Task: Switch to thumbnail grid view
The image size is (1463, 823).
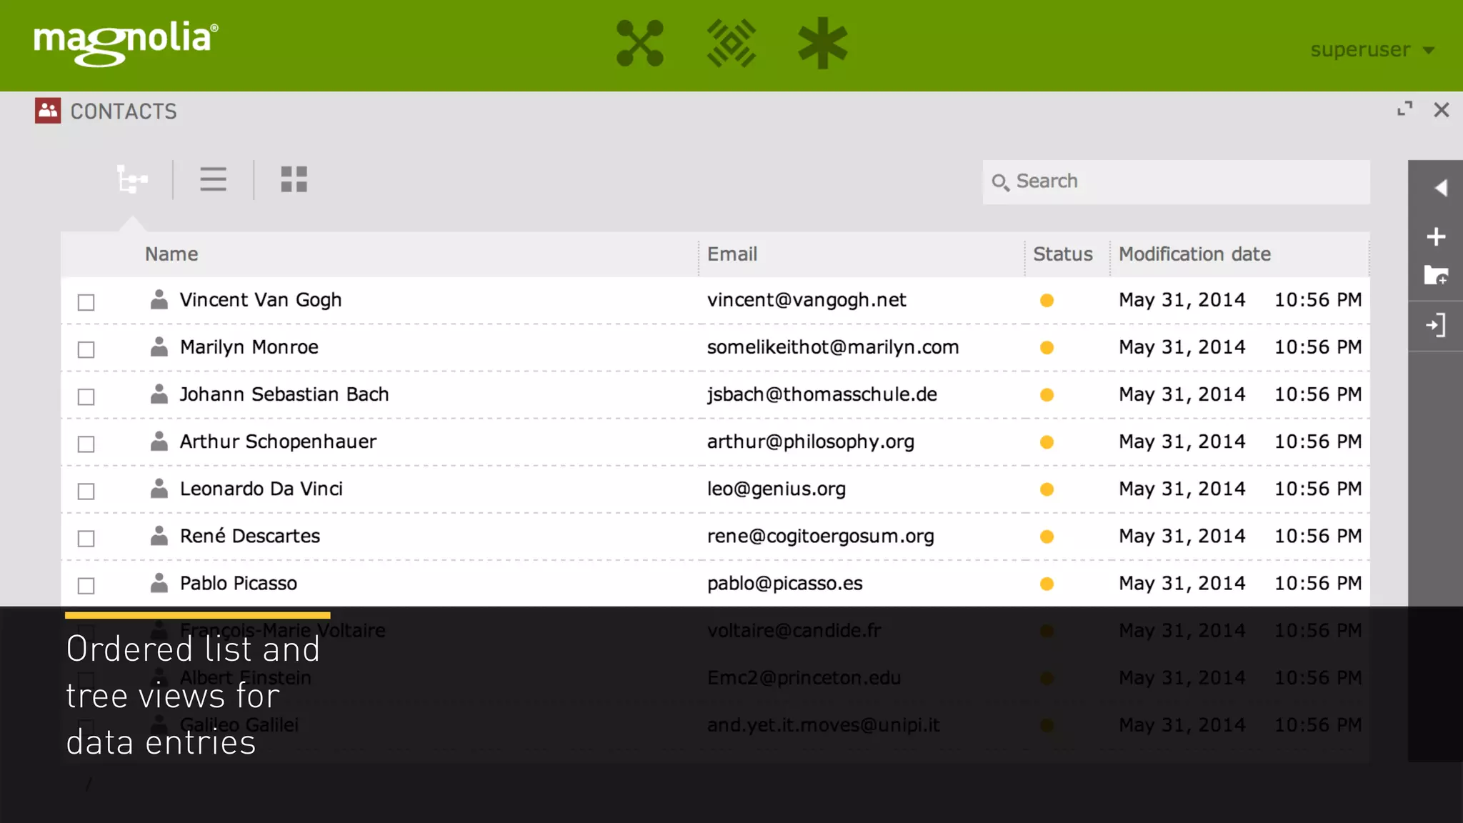Action: coord(294,179)
